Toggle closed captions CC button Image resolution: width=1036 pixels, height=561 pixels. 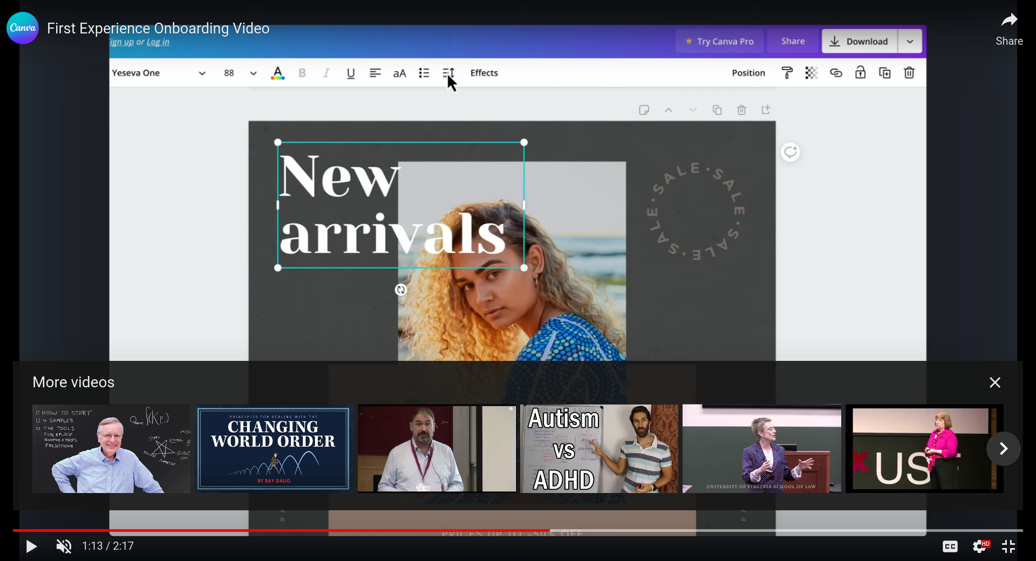[950, 546]
